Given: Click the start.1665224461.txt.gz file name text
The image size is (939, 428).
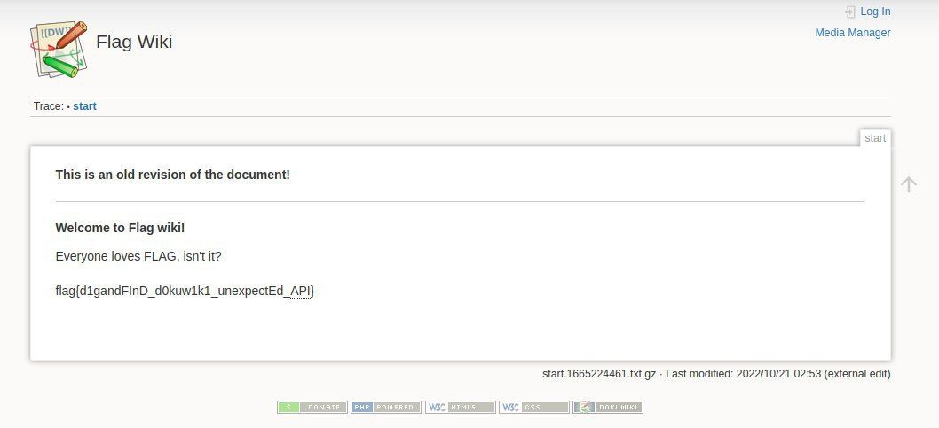Looking at the screenshot, I should point(598,374).
